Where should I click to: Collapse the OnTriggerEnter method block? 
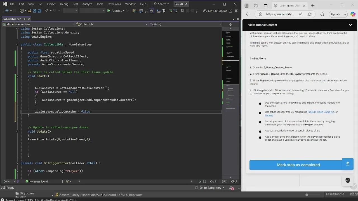point(17,163)
